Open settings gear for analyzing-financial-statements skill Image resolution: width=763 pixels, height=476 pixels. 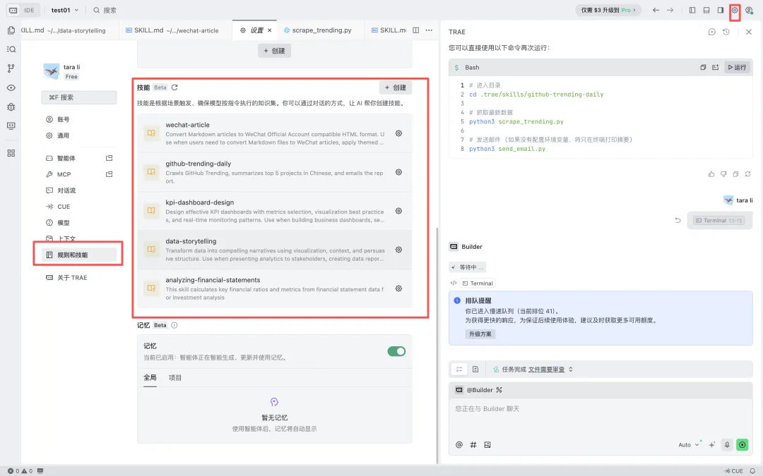pyautogui.click(x=398, y=288)
